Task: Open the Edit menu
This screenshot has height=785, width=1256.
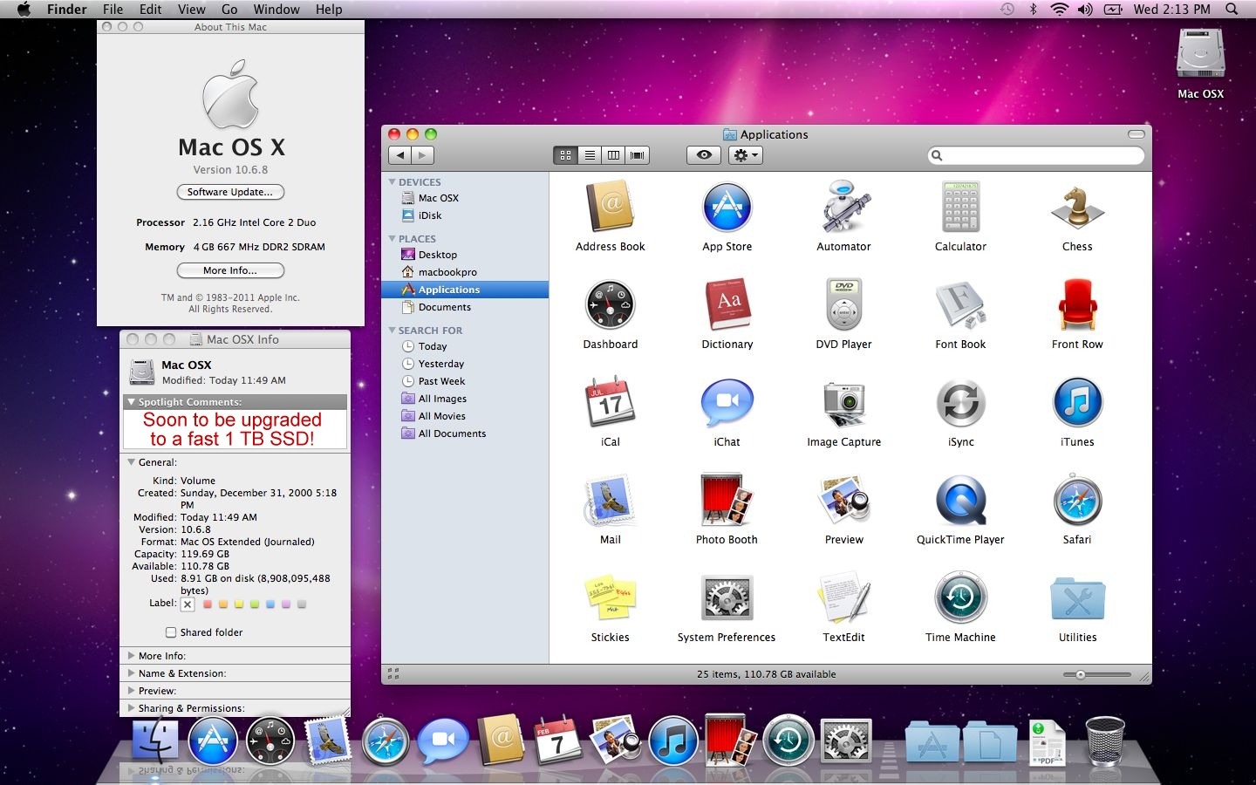Action: coord(151,9)
